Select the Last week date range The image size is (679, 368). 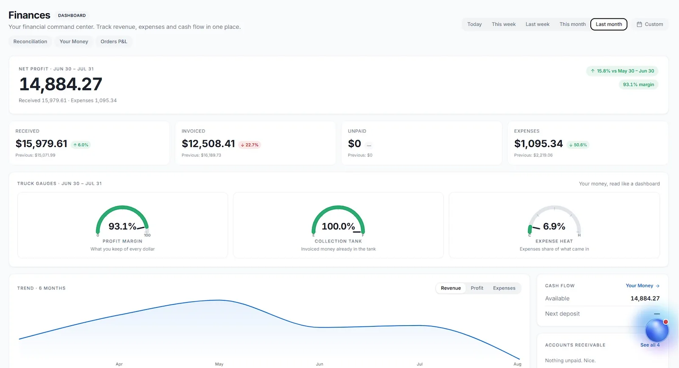click(x=537, y=25)
